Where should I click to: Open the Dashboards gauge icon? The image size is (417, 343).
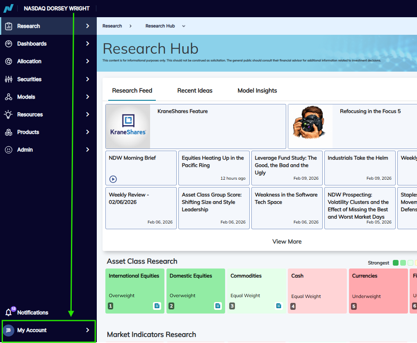coord(9,44)
